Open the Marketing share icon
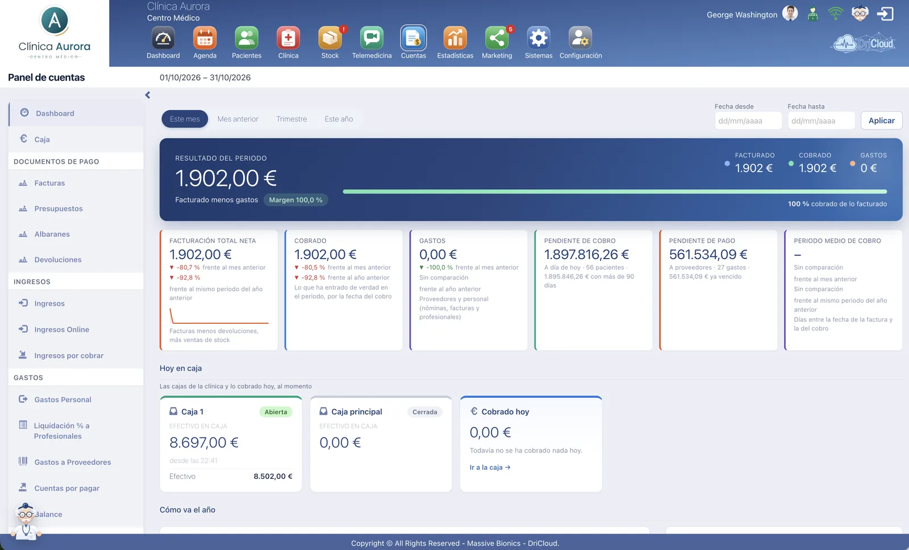 pyautogui.click(x=497, y=38)
